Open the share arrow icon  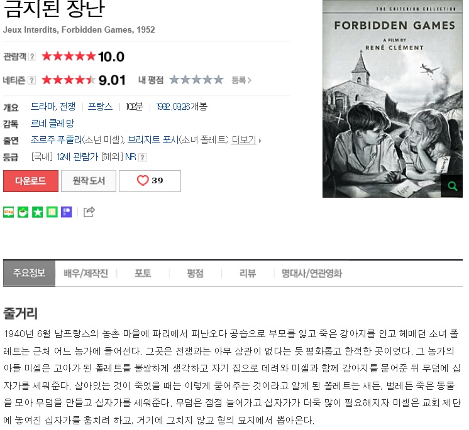click(x=89, y=212)
